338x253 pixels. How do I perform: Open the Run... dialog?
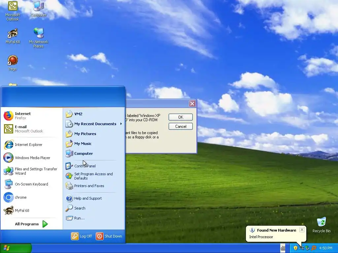click(x=94, y=218)
